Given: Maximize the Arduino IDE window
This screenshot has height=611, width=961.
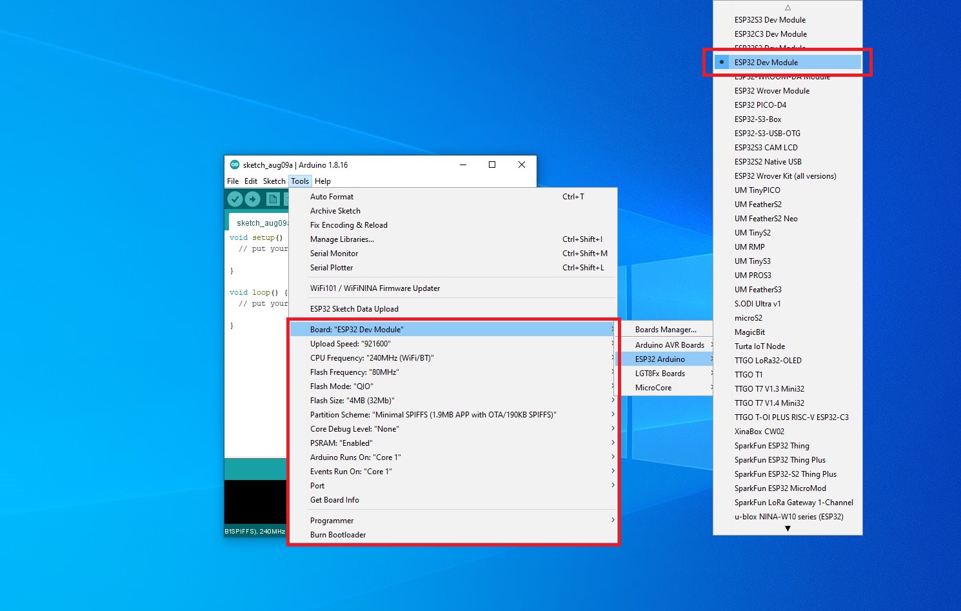Looking at the screenshot, I should click(x=492, y=165).
